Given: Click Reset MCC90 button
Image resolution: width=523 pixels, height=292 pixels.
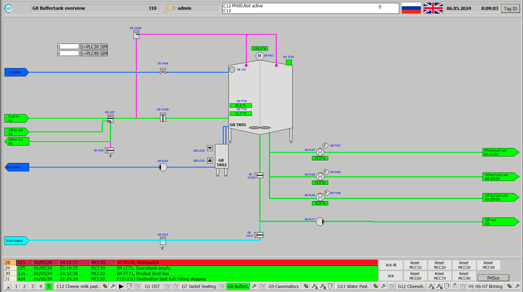Looking at the screenshot, I should 464,276.
